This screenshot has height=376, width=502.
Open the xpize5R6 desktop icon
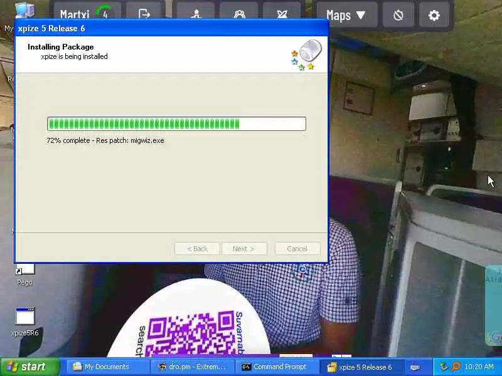pos(24,321)
